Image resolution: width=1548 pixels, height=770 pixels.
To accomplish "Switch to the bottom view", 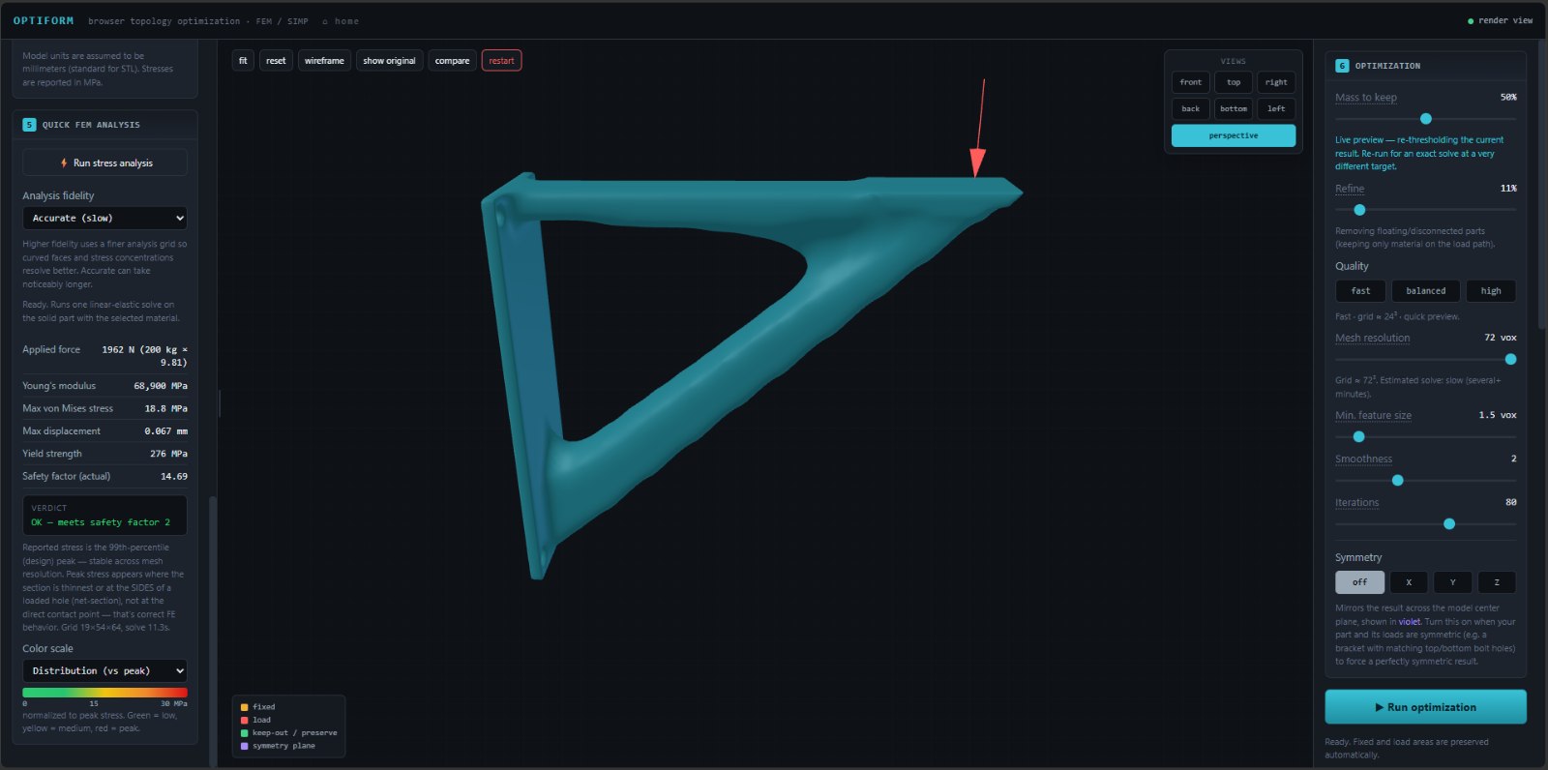I will [1234, 109].
